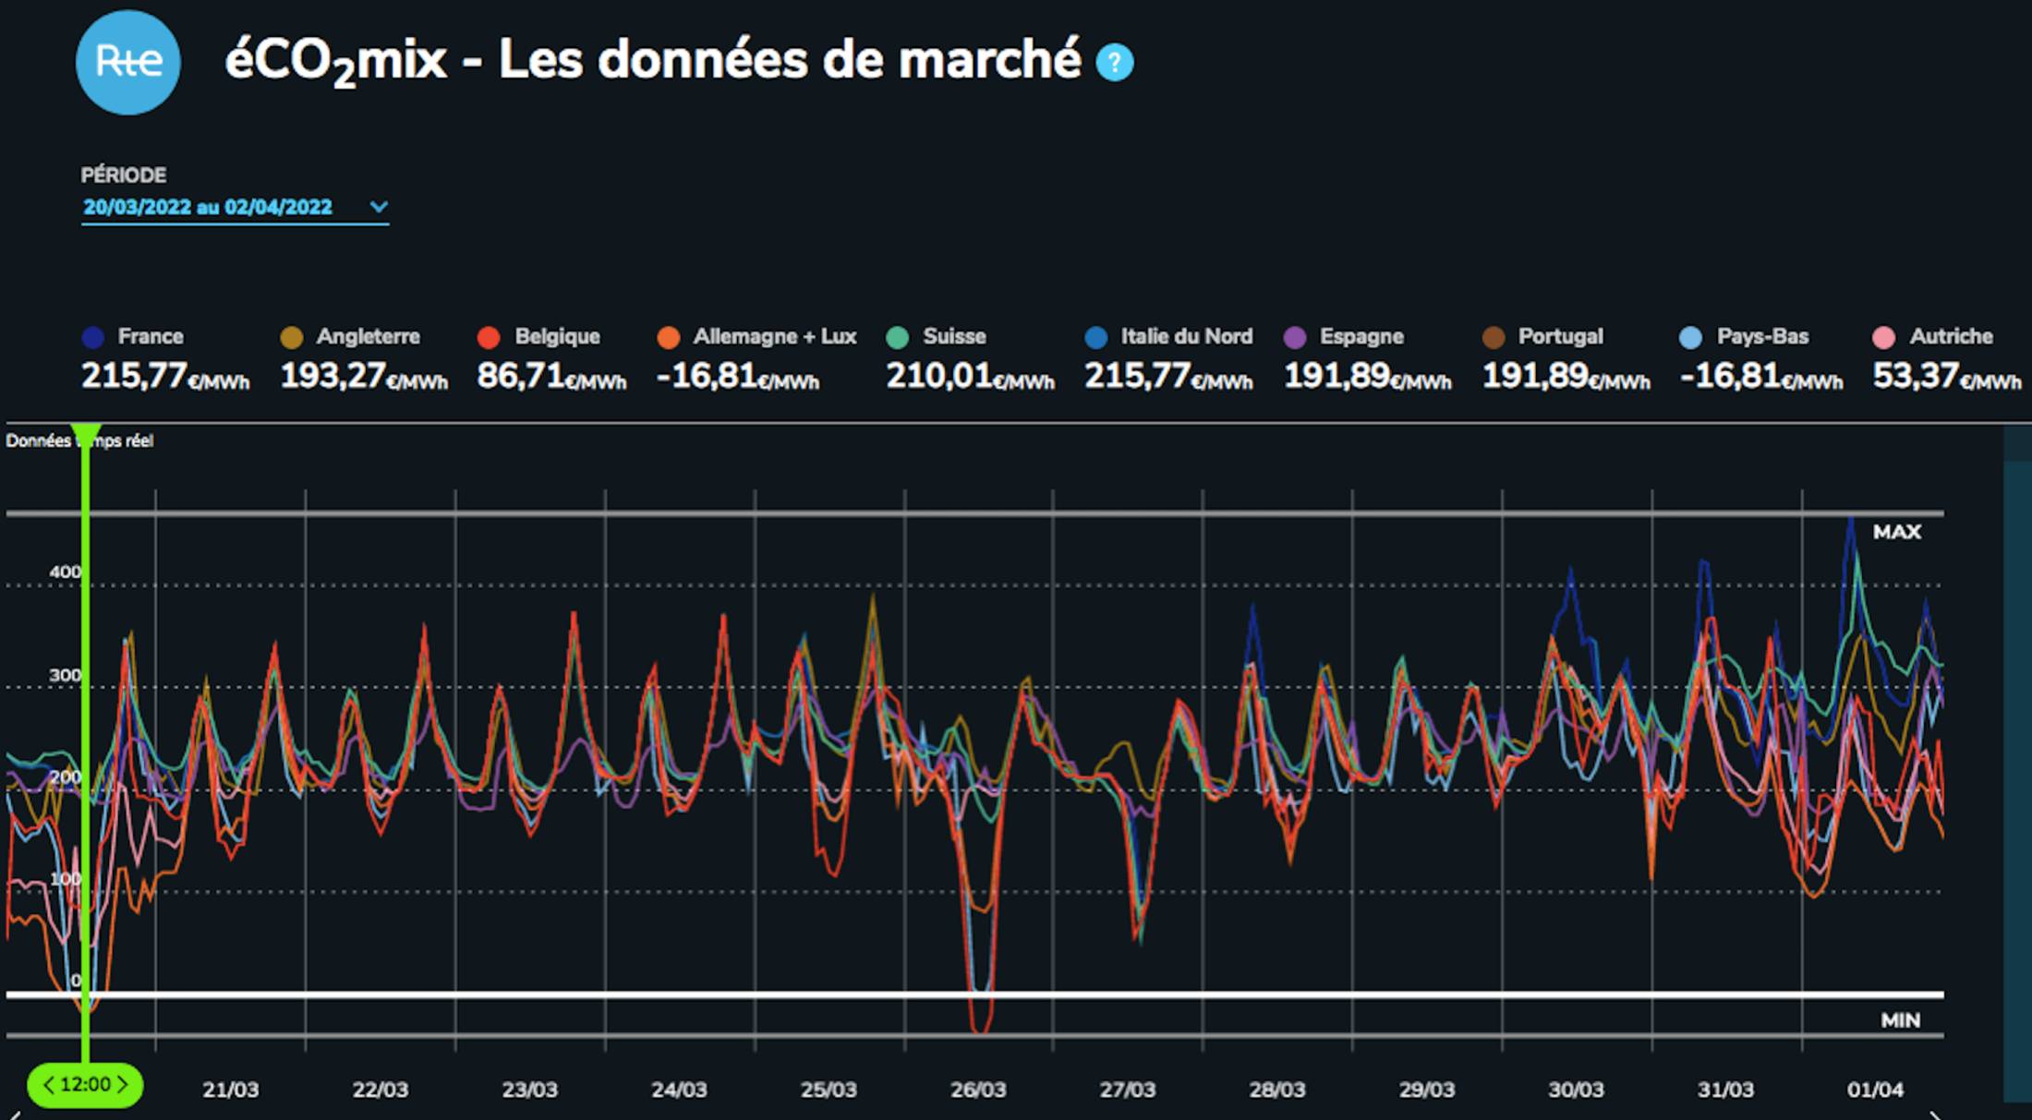This screenshot has height=1120, width=2032.
Task: Toggle Pays-Bas light blue legend dot
Action: pyautogui.click(x=1690, y=337)
